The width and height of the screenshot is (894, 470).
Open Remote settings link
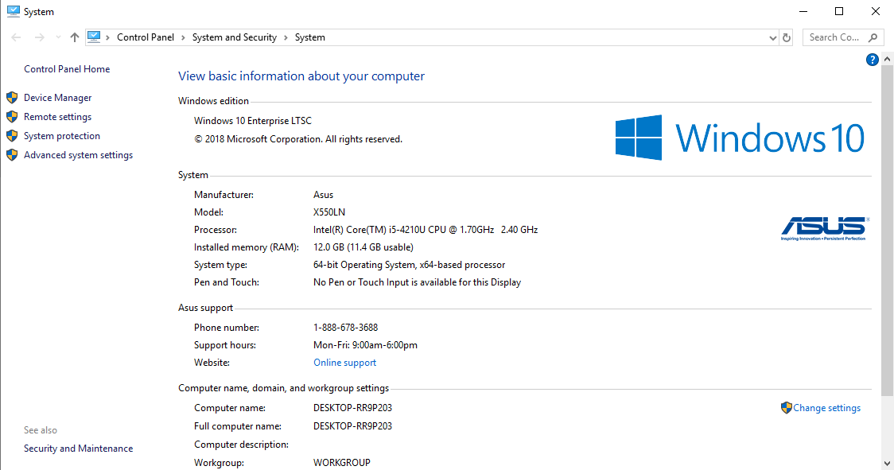pos(57,117)
